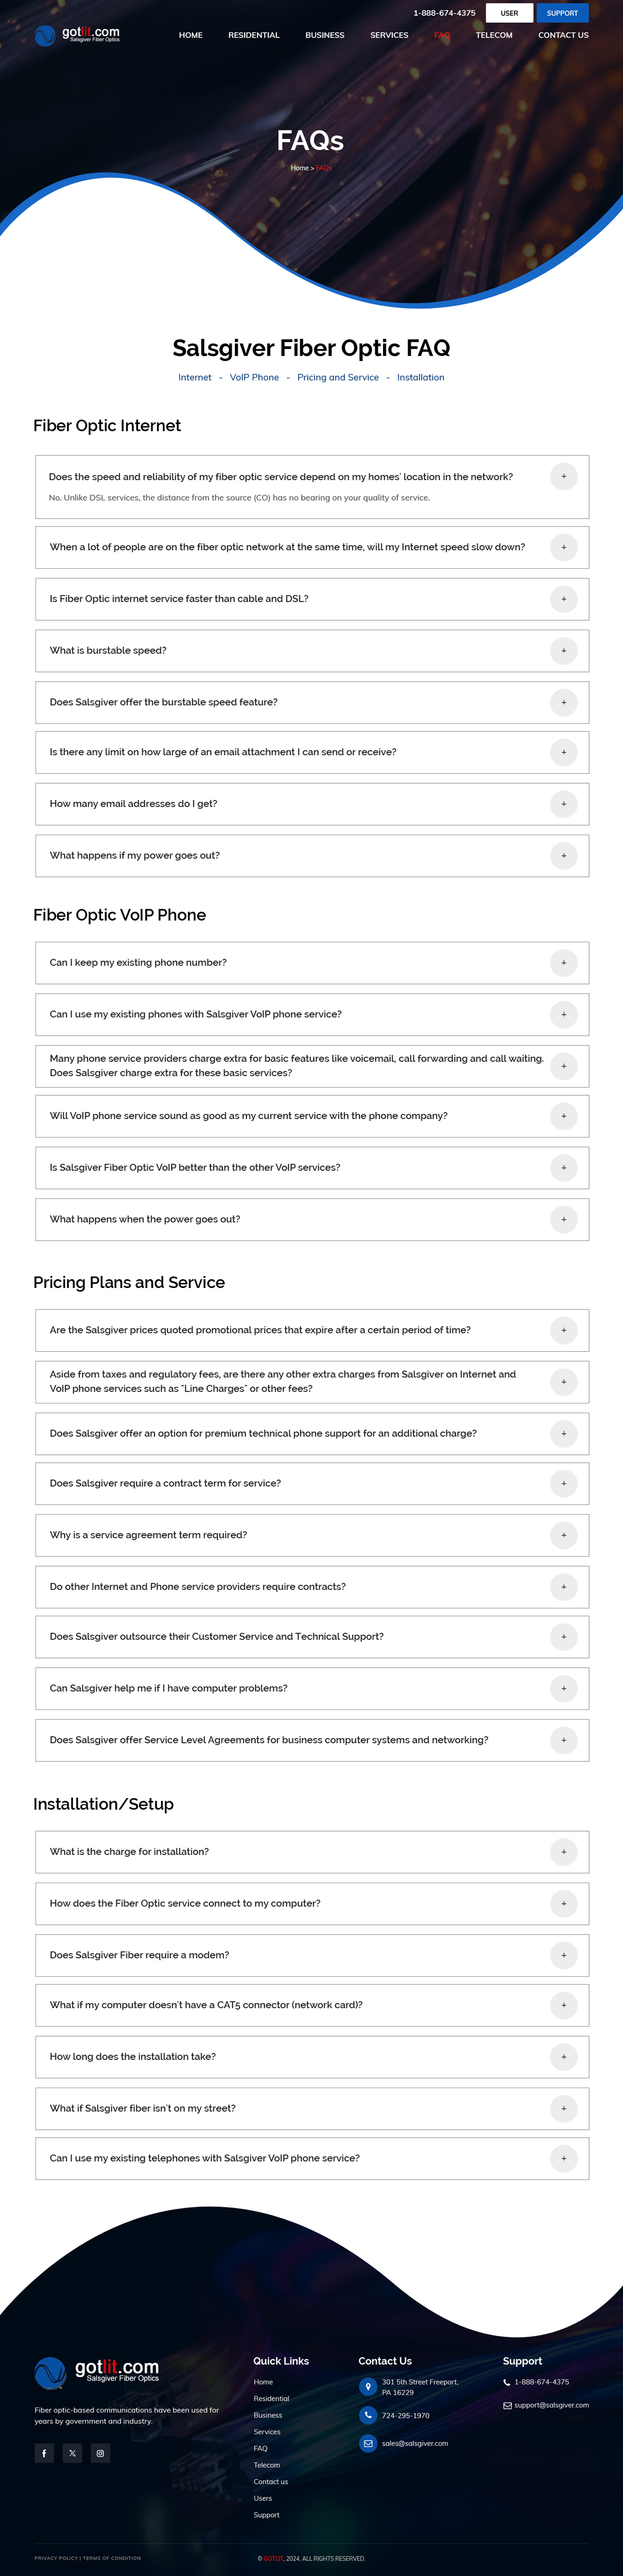
Task: Click the gotlit.com logo in header
Action: point(77,35)
